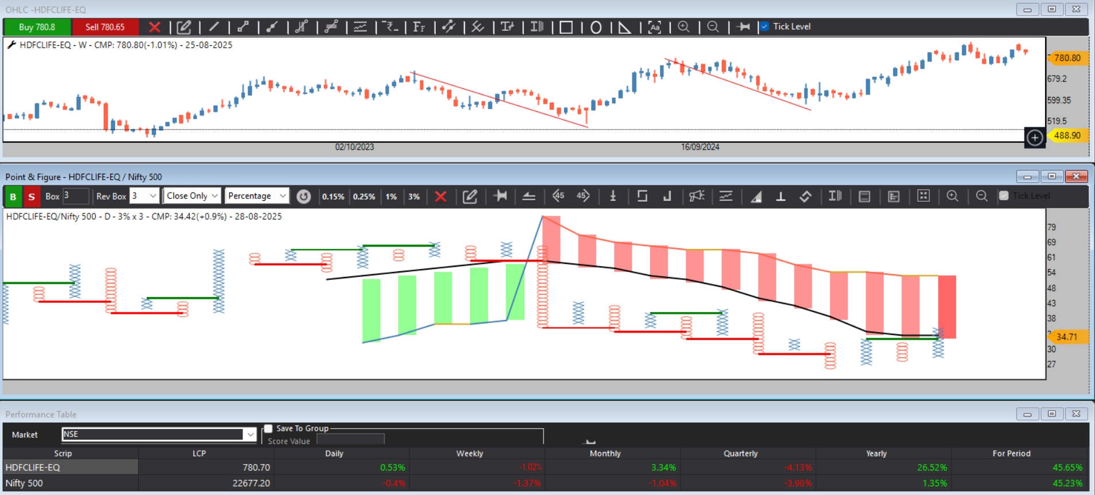This screenshot has height=495, width=1095.
Task: Click the pin icon in Point & Figure toolbar
Action: click(500, 196)
